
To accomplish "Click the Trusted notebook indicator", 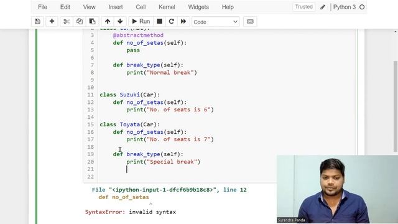I will (x=304, y=7).
